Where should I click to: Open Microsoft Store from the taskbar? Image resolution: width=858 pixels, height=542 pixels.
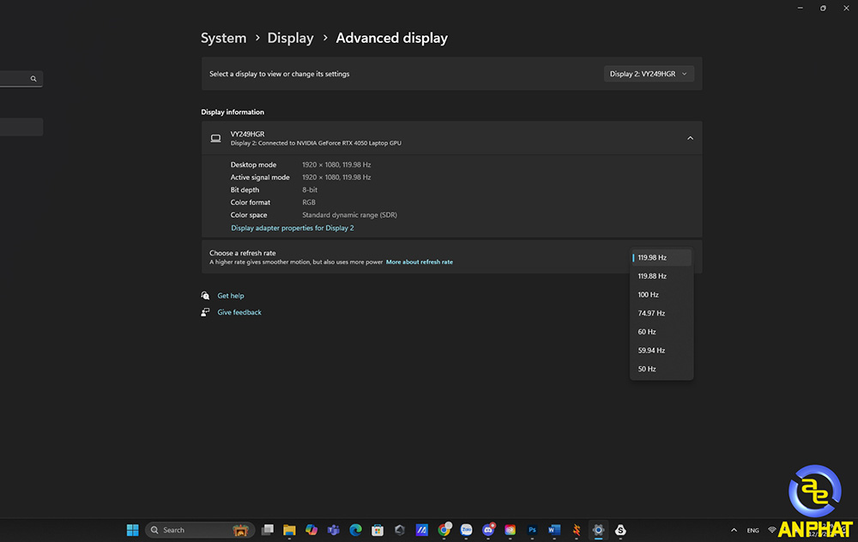(378, 530)
